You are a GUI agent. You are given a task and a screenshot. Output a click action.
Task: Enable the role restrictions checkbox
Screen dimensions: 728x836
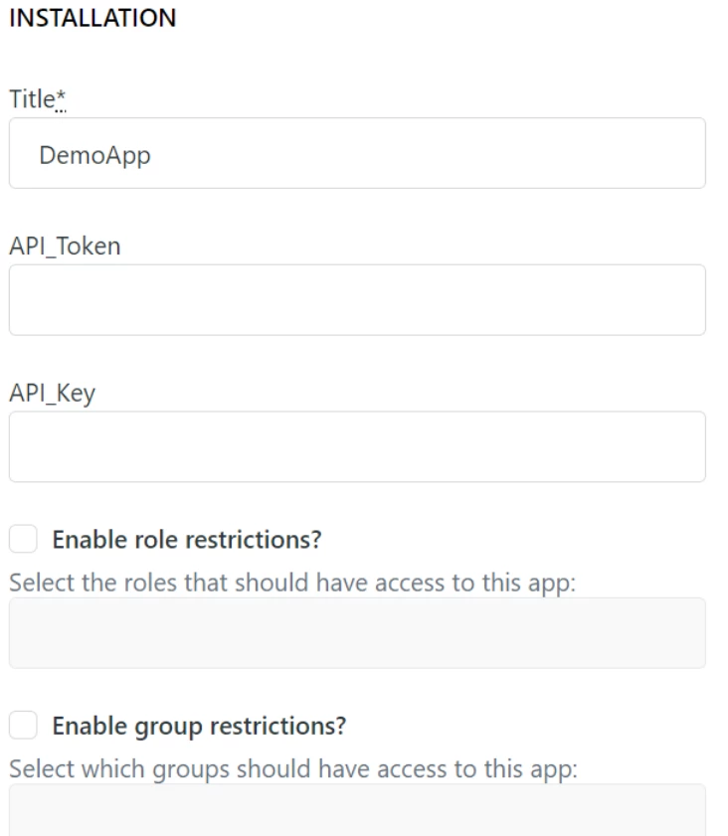23,540
